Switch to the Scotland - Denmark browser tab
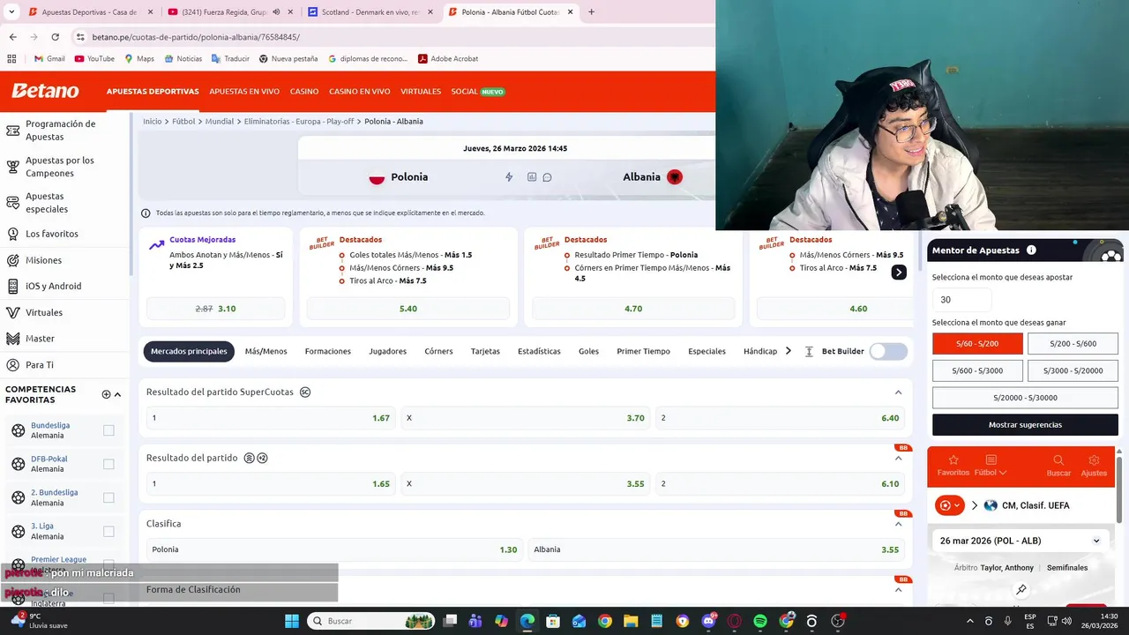 tap(371, 12)
